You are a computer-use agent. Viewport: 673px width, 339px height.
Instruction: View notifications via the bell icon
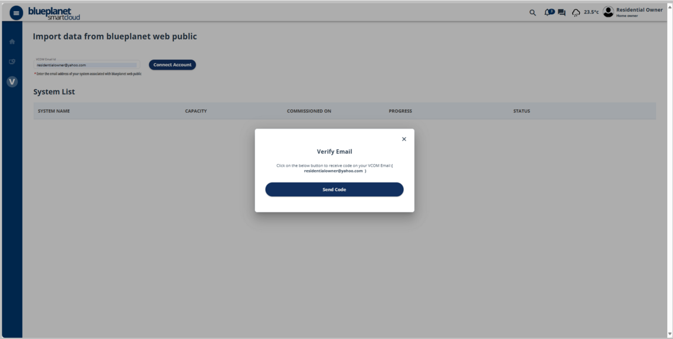548,12
